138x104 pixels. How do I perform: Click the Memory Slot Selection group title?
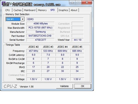pos(17,14)
